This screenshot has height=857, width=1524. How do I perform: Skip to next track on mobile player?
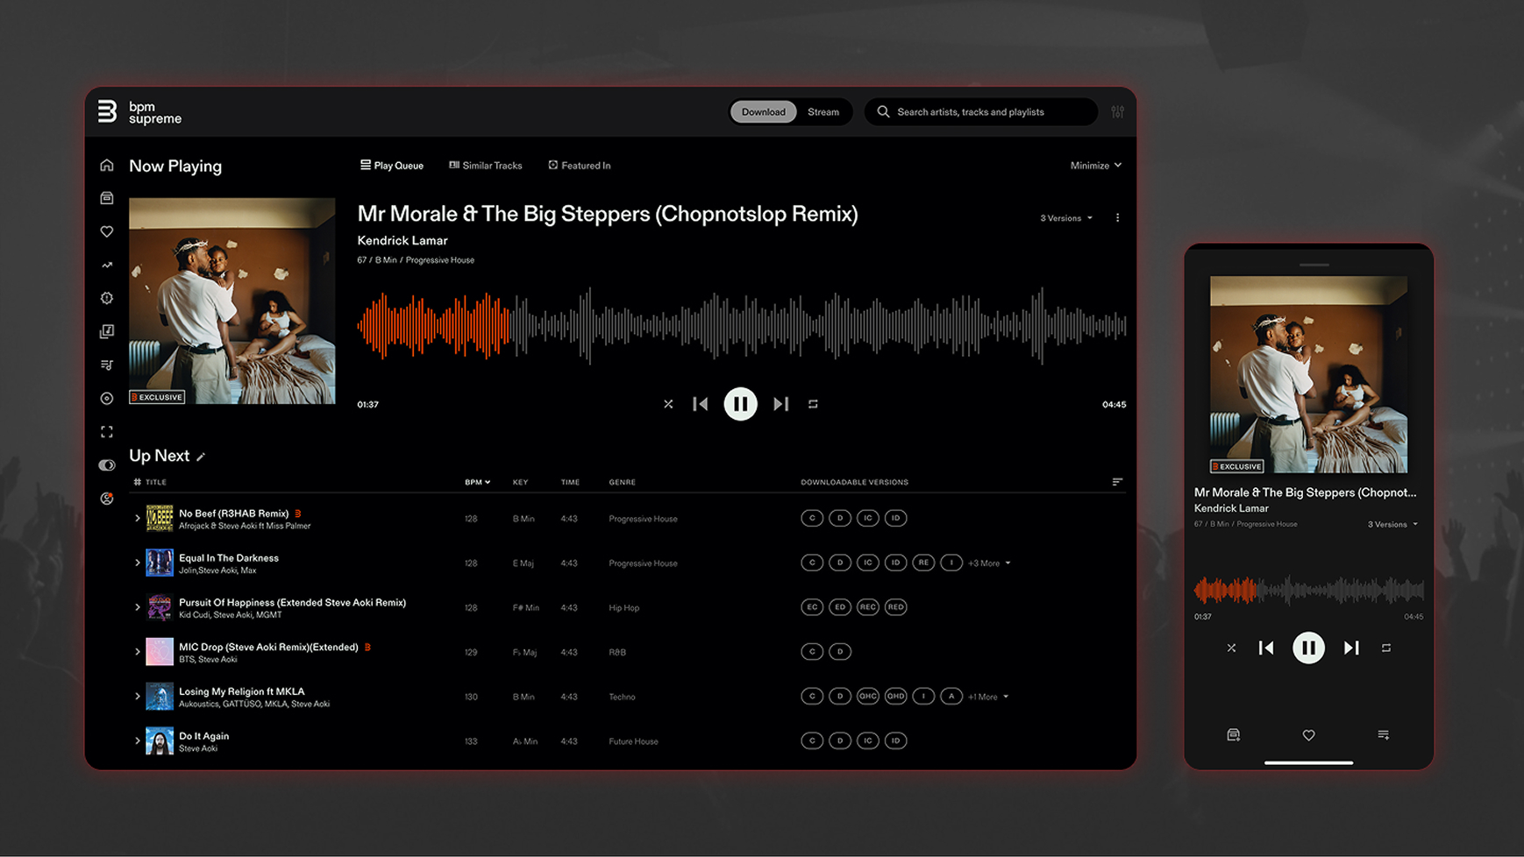[1351, 648]
